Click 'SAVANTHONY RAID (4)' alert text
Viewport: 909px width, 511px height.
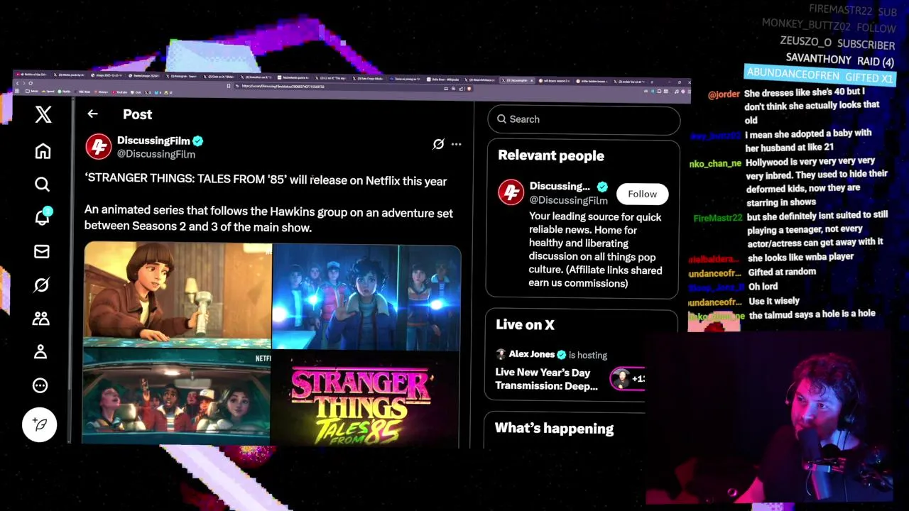(839, 60)
